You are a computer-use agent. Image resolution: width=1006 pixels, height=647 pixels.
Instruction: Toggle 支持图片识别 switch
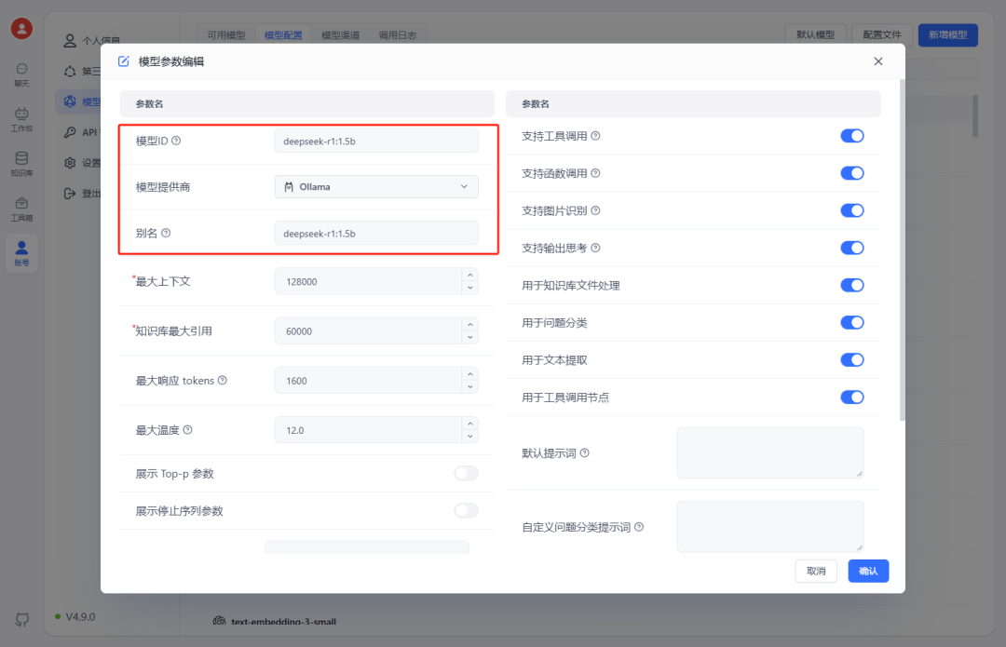point(852,210)
